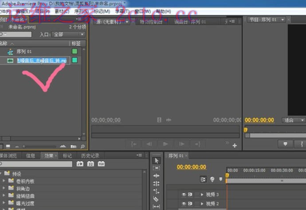The image size is (306, 210).
Task: Toggle visibility eye for 视频 2 track
Action: coord(184,203)
